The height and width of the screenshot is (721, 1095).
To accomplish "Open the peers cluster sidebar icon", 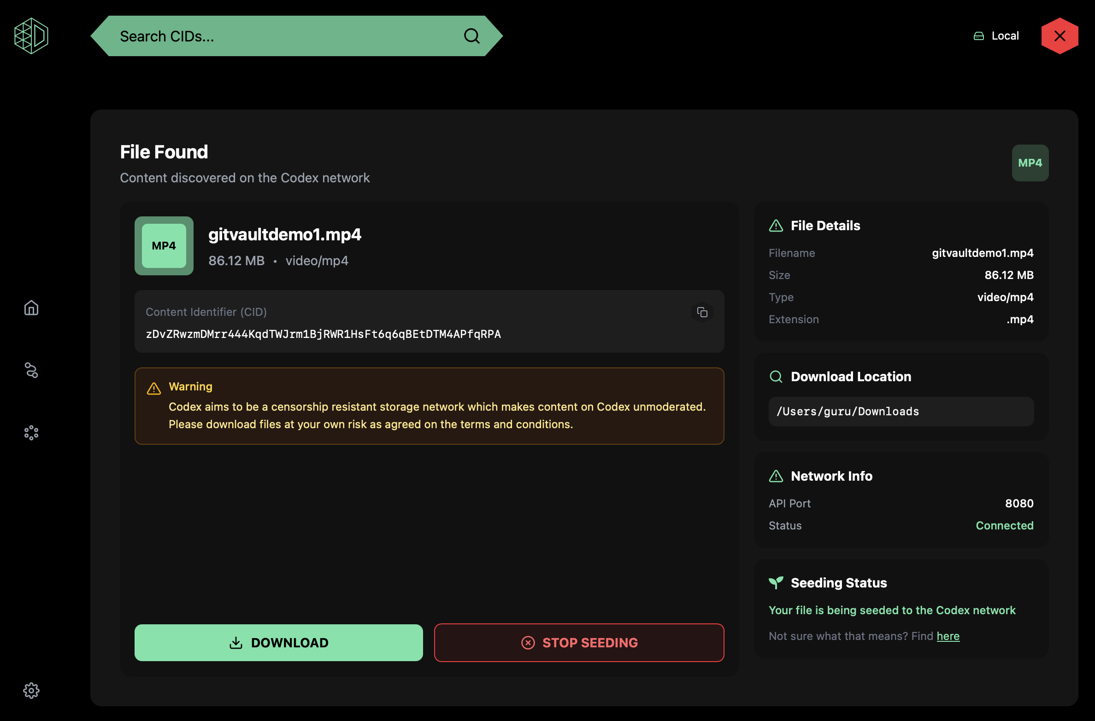I will 31,433.
